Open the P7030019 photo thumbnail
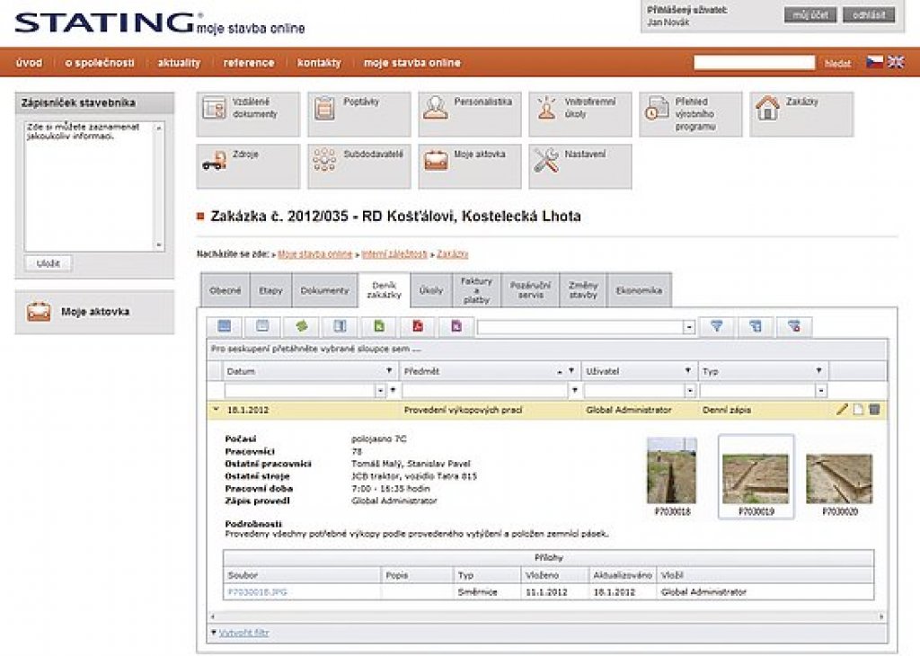Screen dimensions: 920x656 click(756, 477)
